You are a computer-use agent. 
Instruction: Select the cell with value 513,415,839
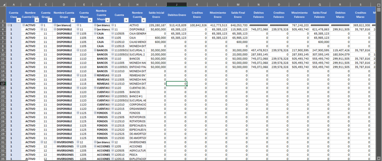click(177, 25)
